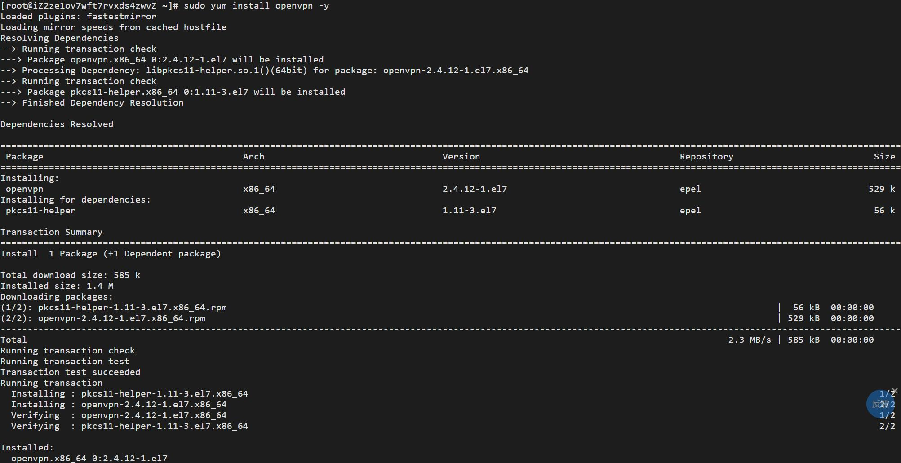
Task: Click the 'Installed:' line near the bottom
Action: coord(27,448)
